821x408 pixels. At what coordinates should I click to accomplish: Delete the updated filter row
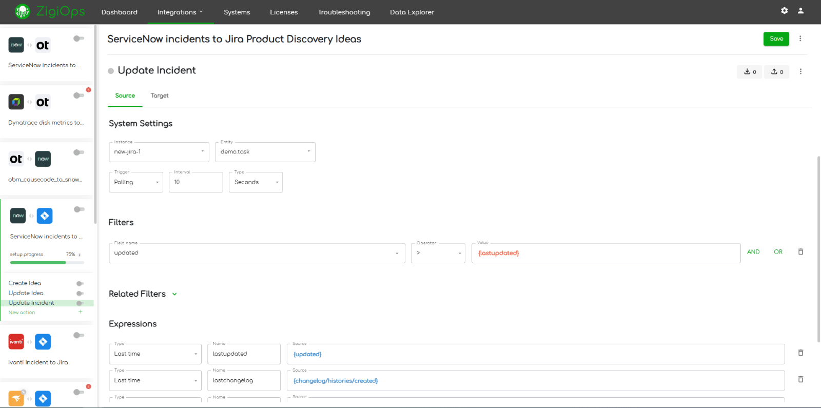[x=800, y=252]
